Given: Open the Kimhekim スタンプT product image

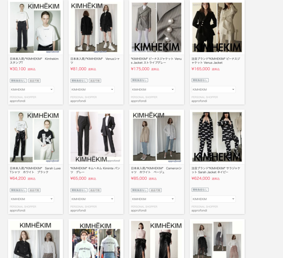Looking at the screenshot, I should 35,27.
